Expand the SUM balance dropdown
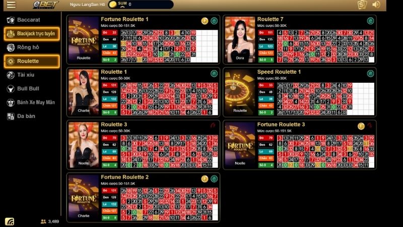 coord(122,5)
